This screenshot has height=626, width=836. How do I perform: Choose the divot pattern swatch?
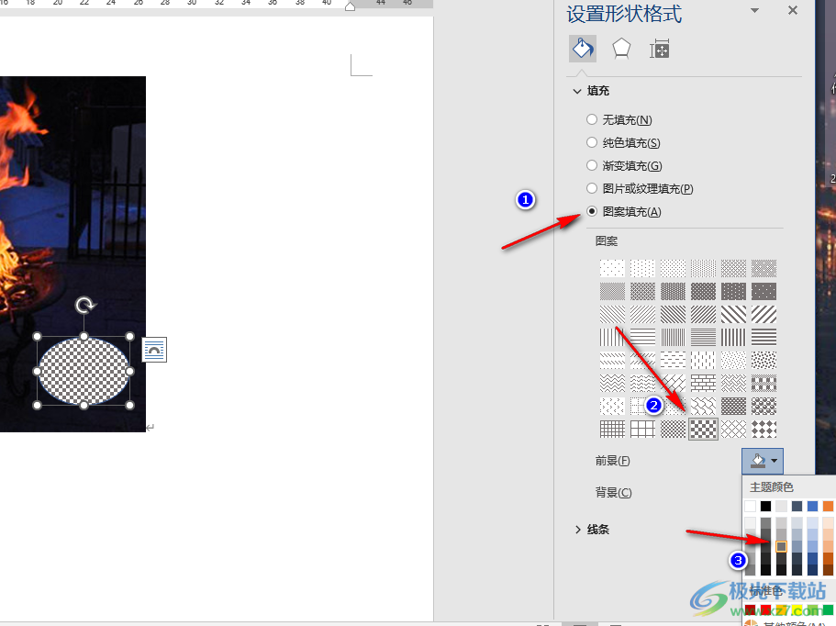[x=612, y=406]
